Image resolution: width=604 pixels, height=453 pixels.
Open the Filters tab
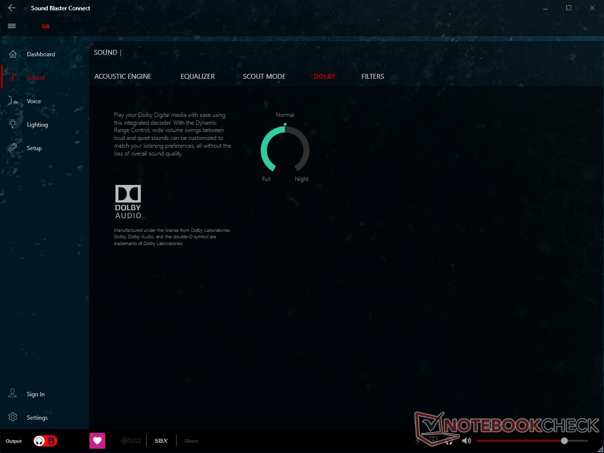coord(373,76)
